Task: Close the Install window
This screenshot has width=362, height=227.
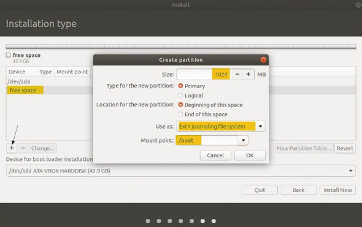Action: point(358,5)
